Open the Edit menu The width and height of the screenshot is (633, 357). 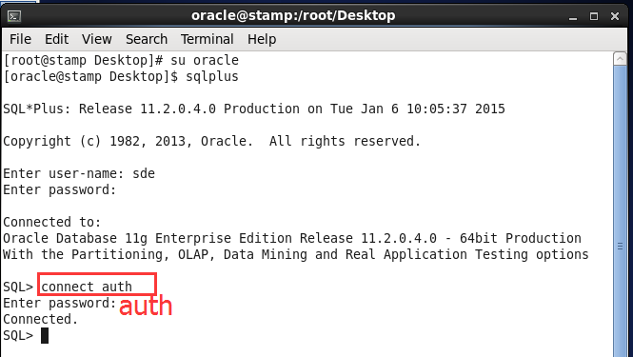[56, 39]
